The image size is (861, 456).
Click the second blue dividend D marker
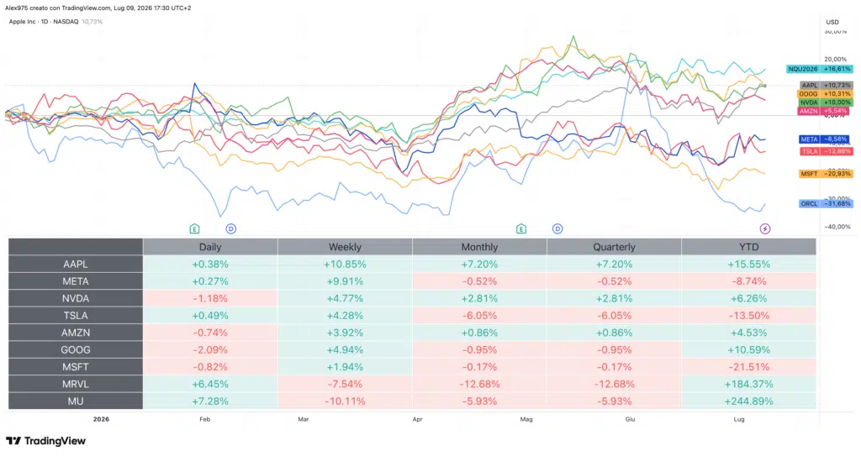tap(557, 228)
